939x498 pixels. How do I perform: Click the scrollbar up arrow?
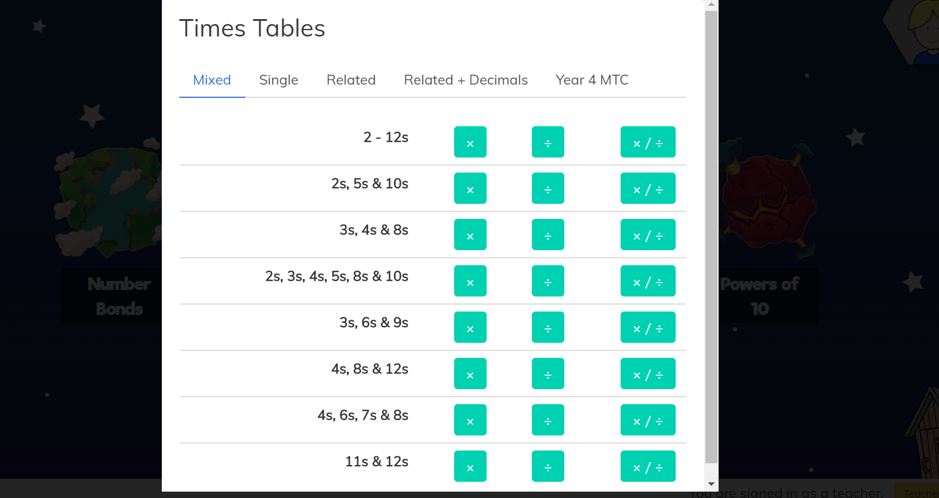tap(711, 5)
